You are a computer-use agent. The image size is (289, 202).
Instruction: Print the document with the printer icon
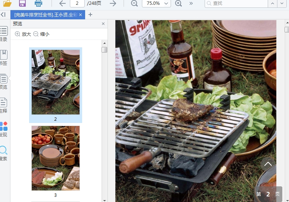(x=38, y=3)
